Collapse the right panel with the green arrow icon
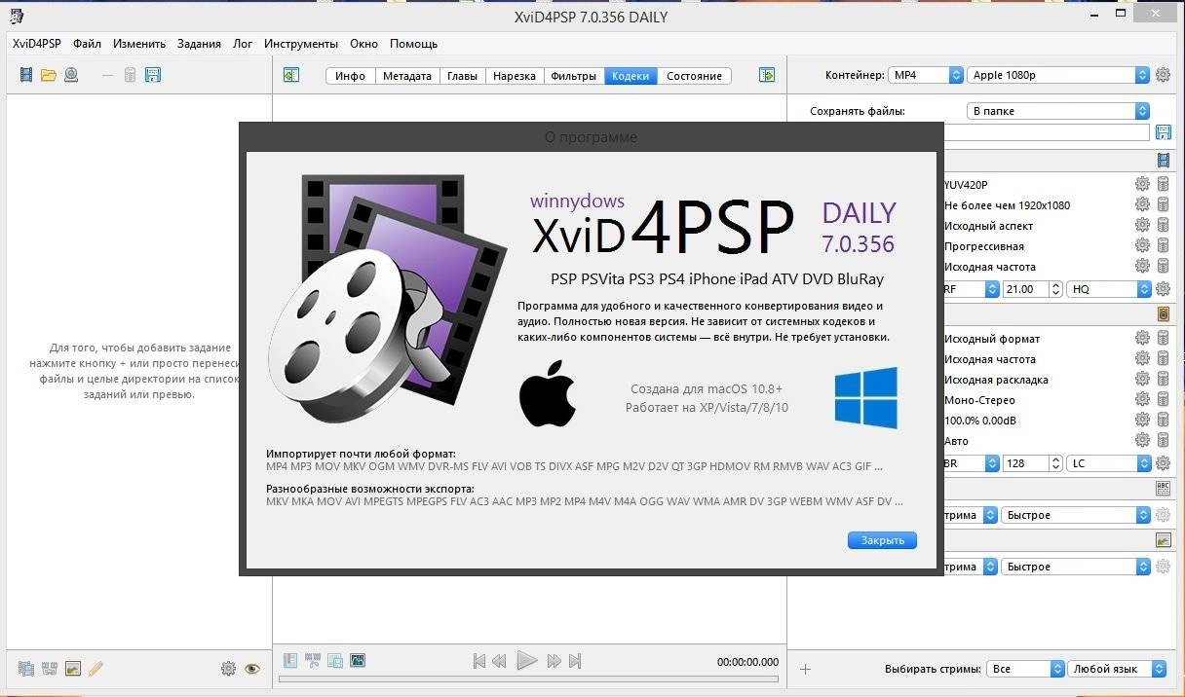This screenshot has height=697, width=1185. (767, 75)
